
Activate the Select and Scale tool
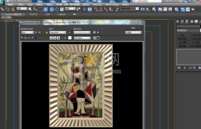[62, 9]
